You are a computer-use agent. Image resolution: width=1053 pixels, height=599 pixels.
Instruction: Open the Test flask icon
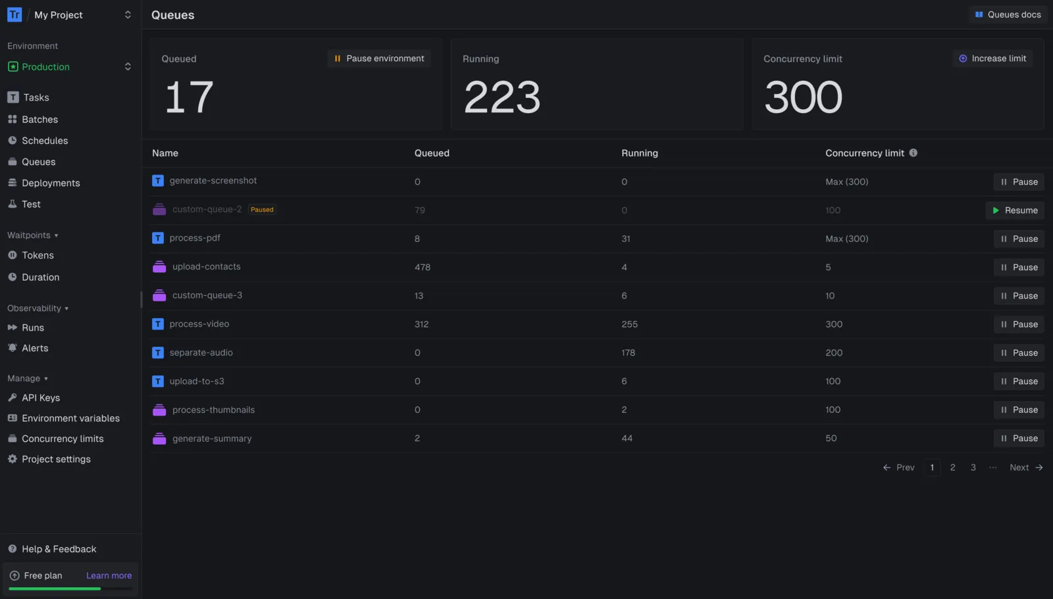tap(13, 204)
